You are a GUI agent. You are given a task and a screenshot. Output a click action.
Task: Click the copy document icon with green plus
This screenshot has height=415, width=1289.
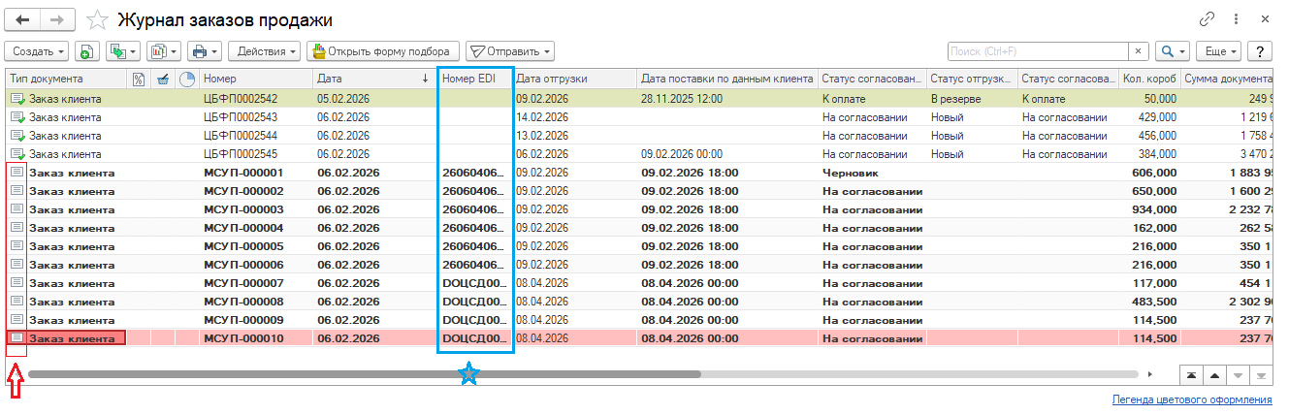click(x=86, y=51)
